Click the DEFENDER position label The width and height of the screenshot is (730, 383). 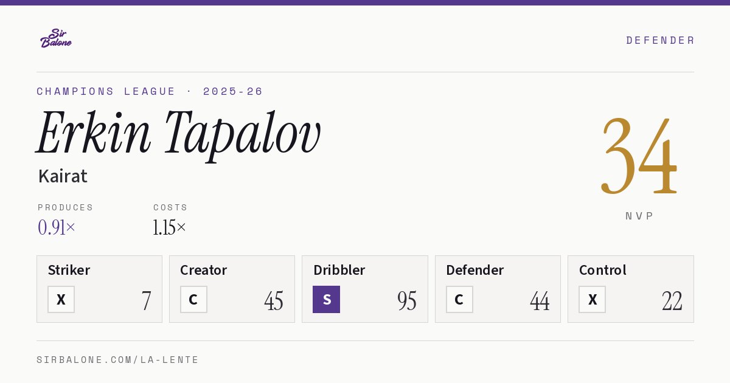660,40
